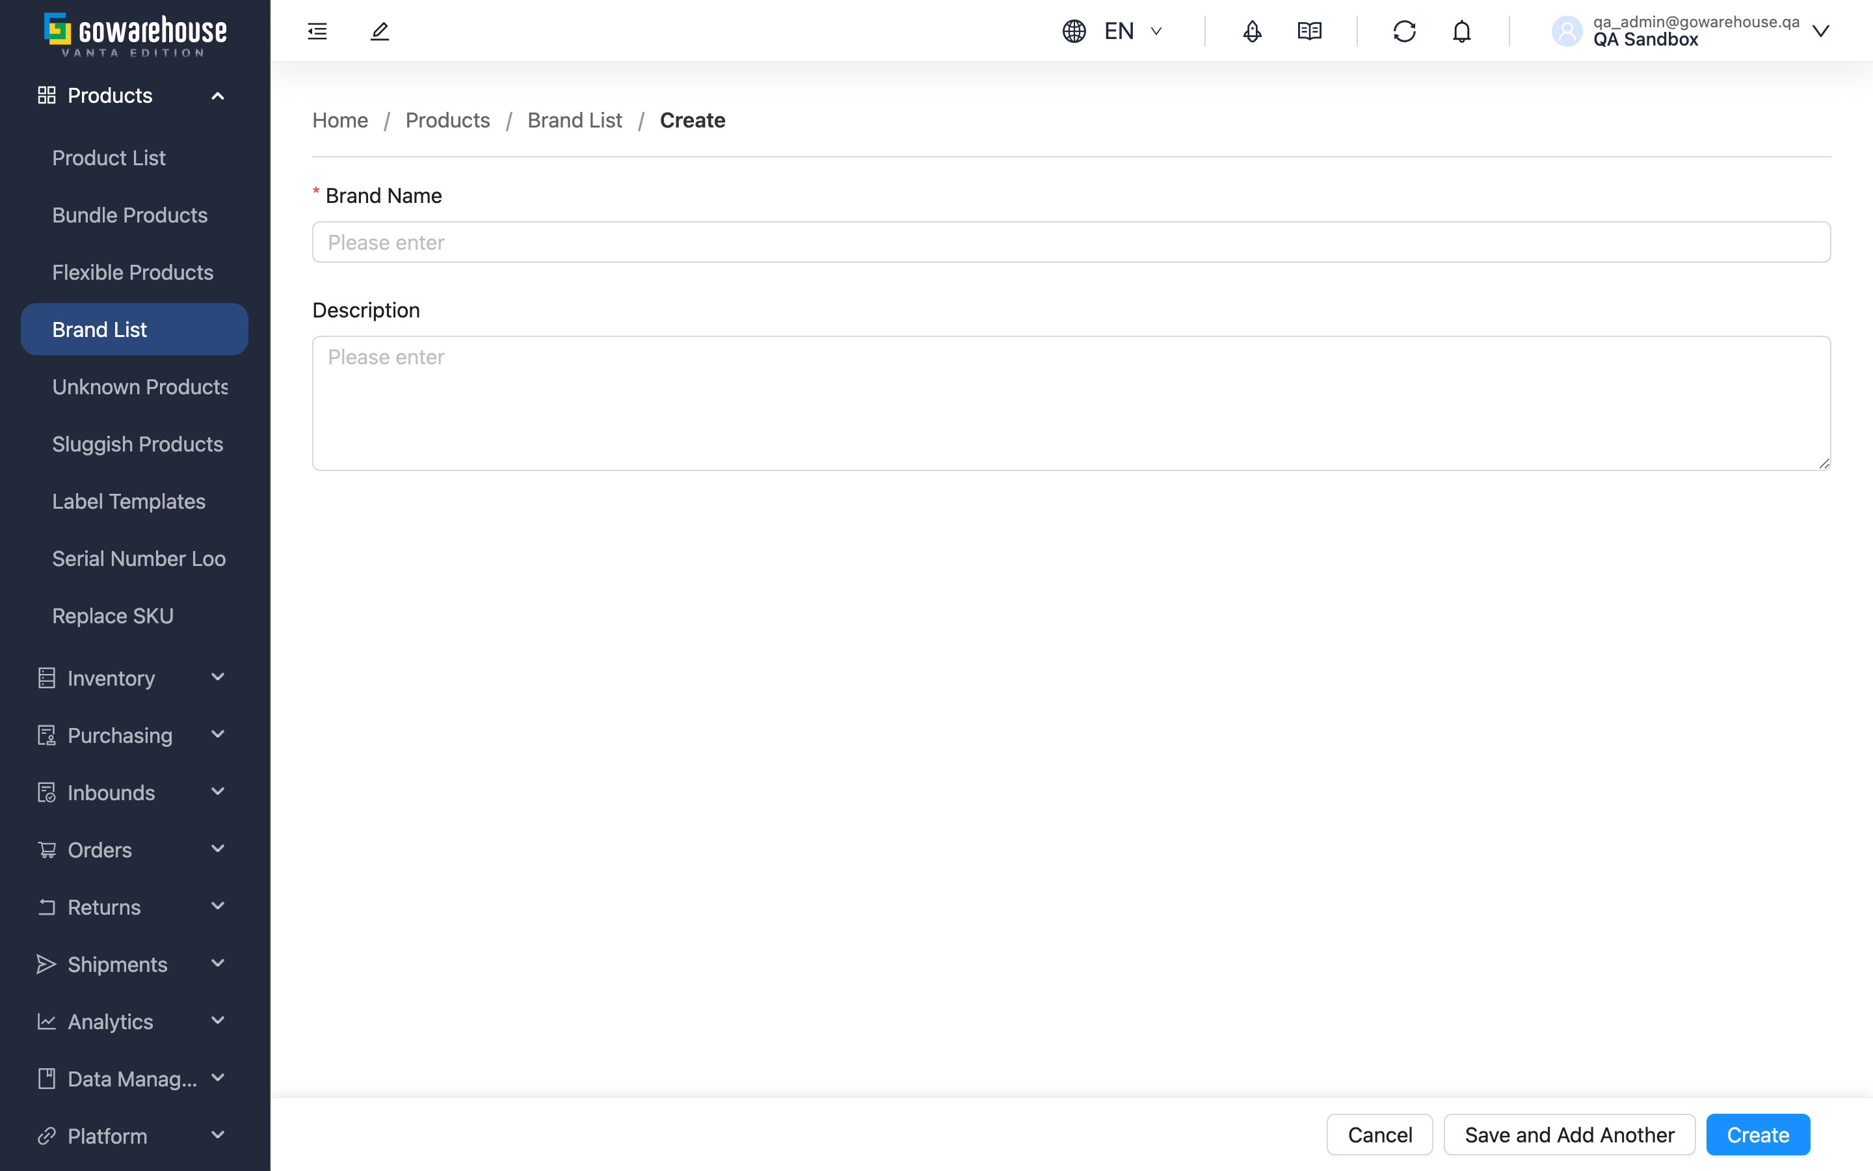Focus the Description text area
Viewport: 1873px width, 1171px height.
pos(1071,403)
